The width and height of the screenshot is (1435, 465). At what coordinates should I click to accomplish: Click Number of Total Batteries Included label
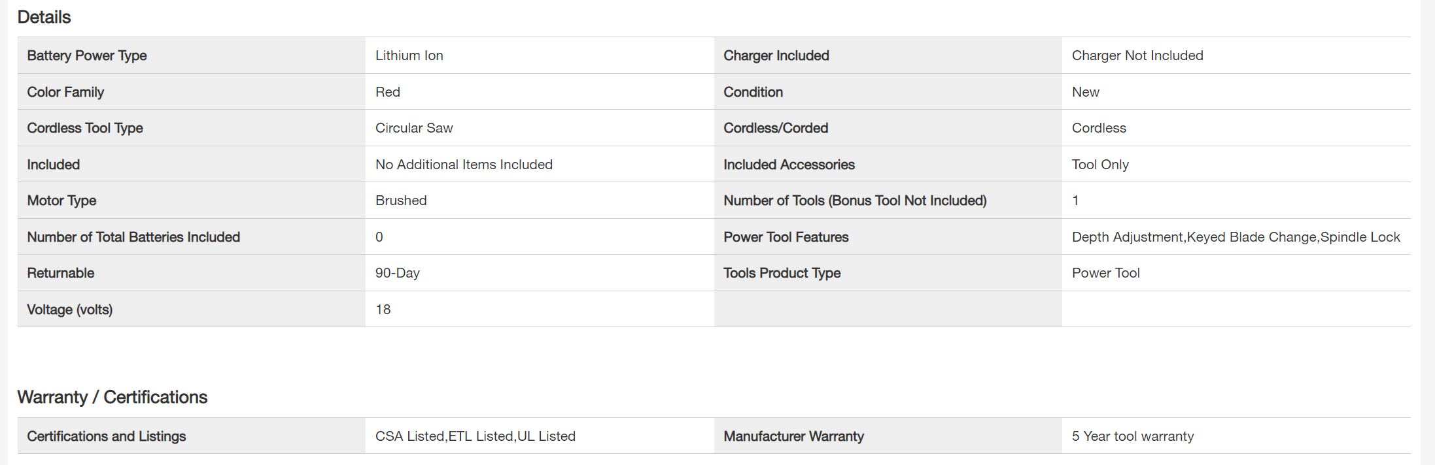coord(133,237)
